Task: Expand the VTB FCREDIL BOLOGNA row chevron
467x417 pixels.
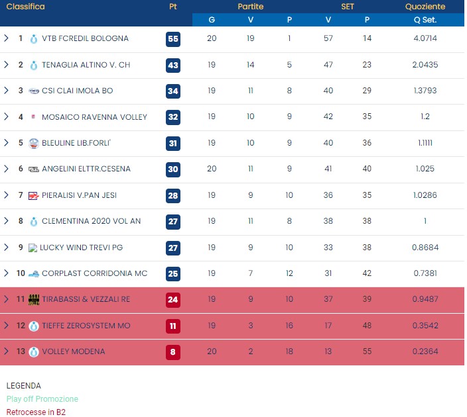Action: [6, 38]
